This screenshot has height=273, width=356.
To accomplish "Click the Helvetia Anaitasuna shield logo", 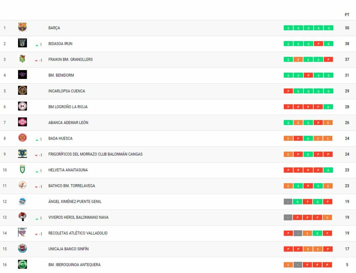I will point(23,169).
